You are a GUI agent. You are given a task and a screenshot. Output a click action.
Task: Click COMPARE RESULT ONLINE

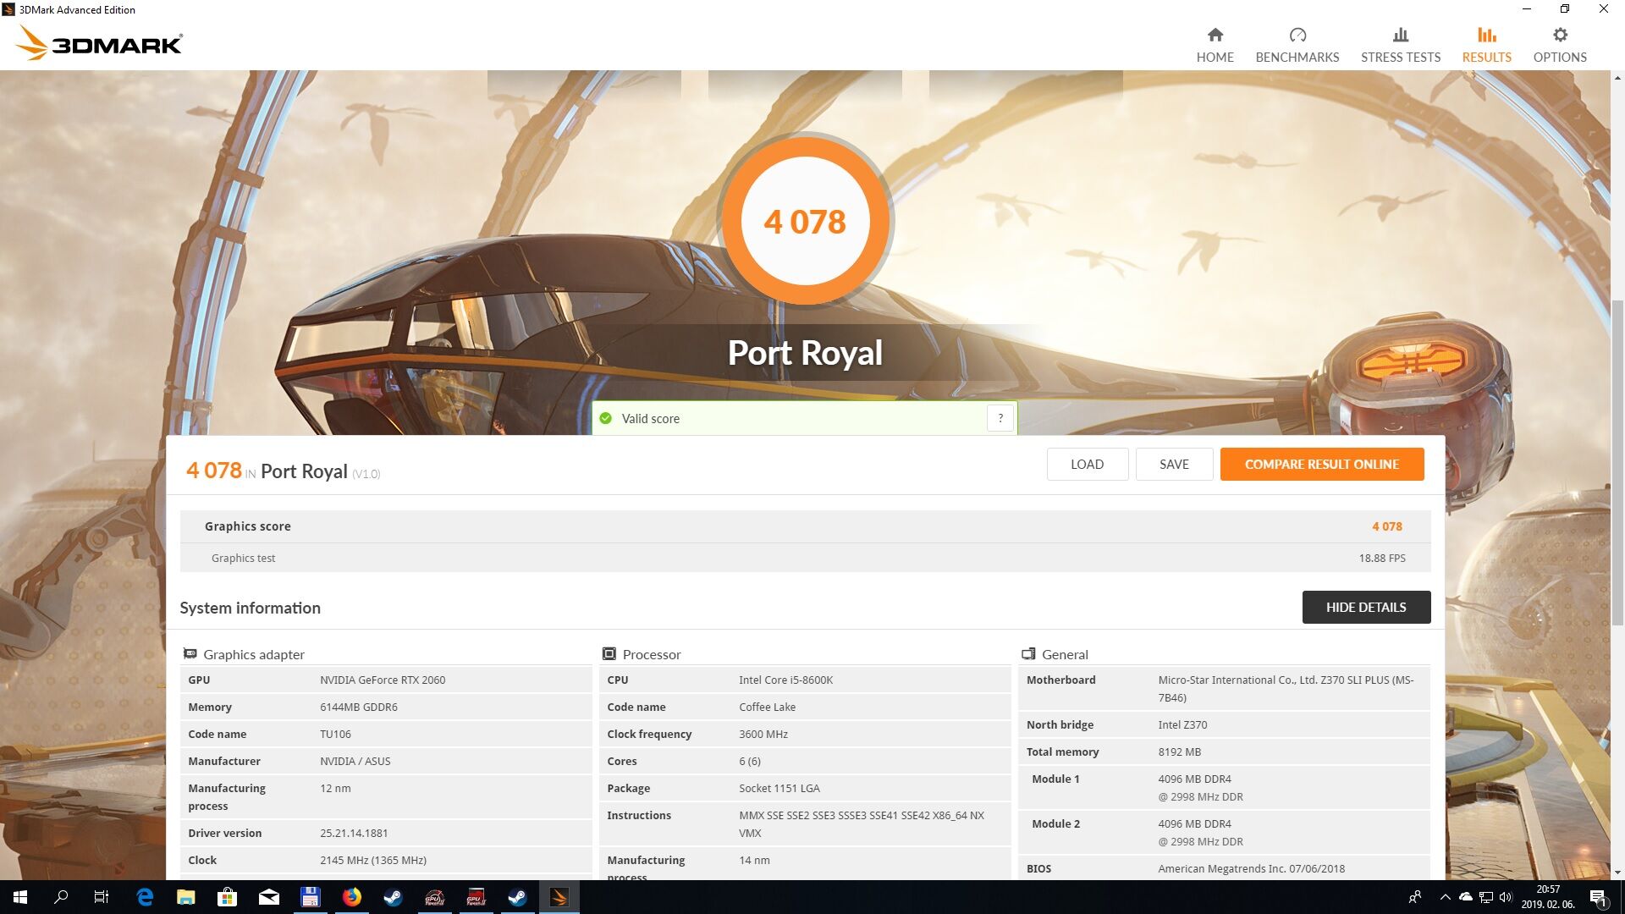tap(1322, 464)
